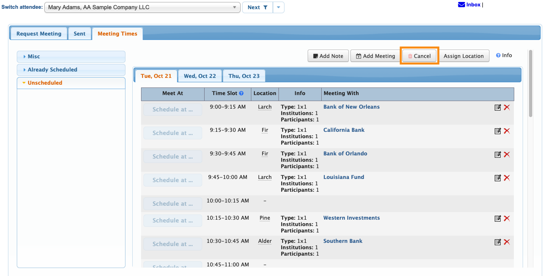Image resolution: width=553 pixels, height=276 pixels.
Task: Open the Bank of New Orleans link
Action: (352, 107)
